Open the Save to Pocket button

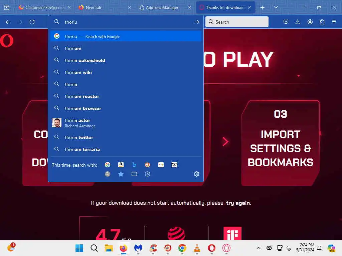(x=286, y=22)
